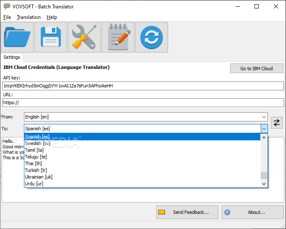Click into the URL input field
286x229 pixels.
(x=143, y=103)
